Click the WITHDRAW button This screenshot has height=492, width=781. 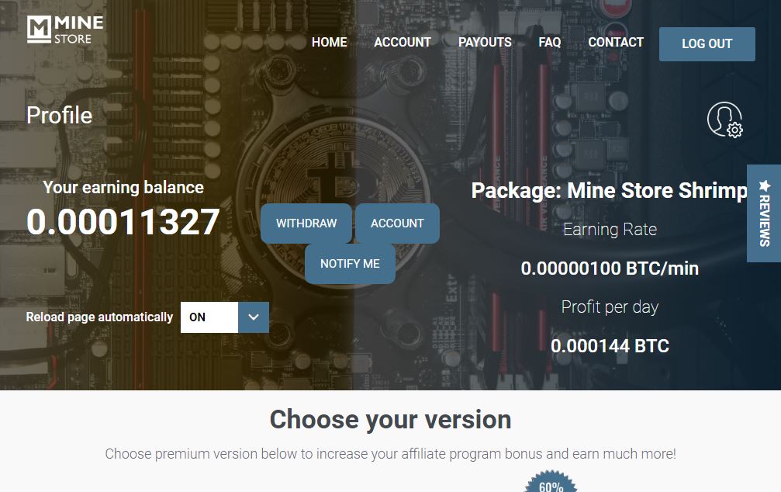(x=306, y=223)
